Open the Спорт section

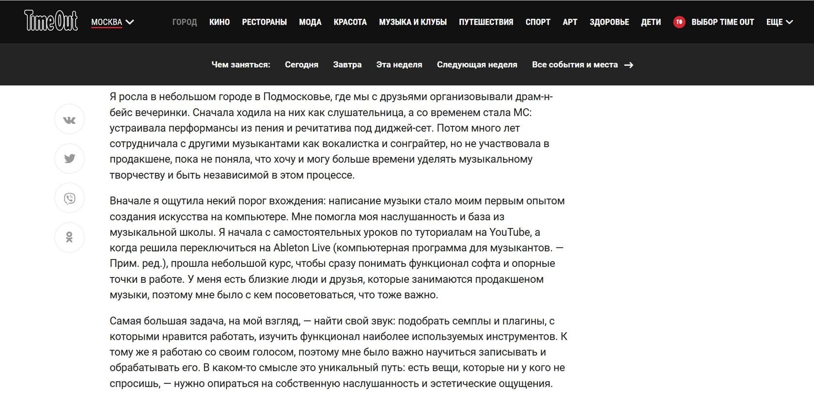click(538, 22)
